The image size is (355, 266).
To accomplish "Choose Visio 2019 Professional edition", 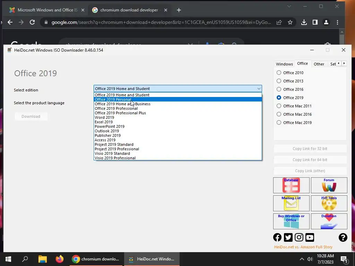I will [178, 158].
